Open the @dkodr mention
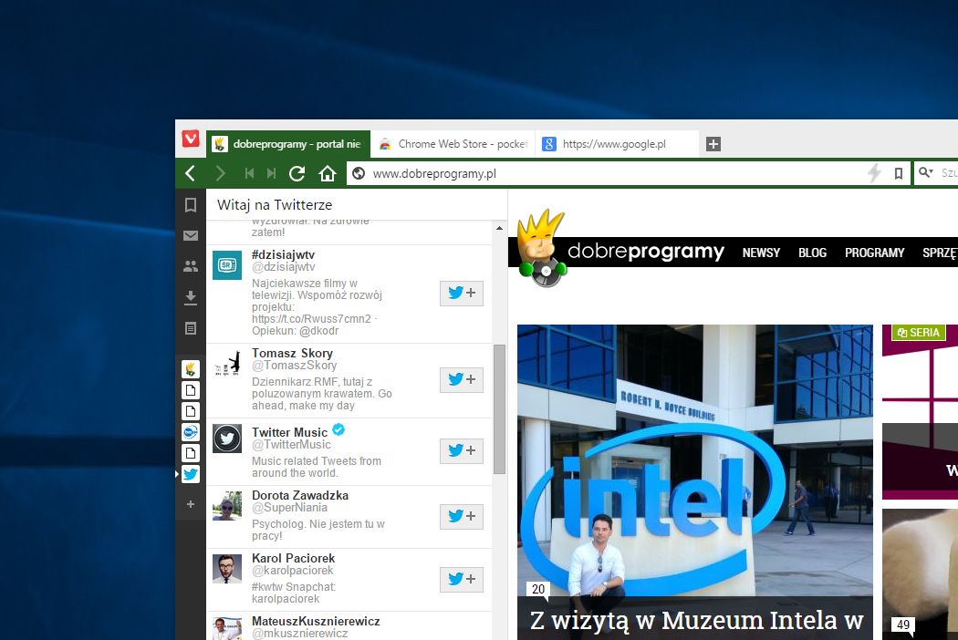 (318, 331)
